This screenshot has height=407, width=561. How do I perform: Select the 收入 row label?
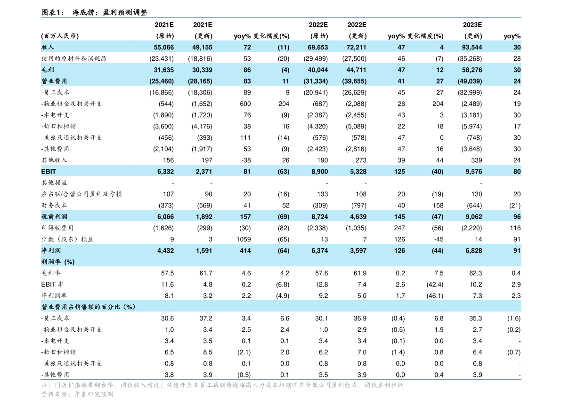pyautogui.click(x=48, y=47)
